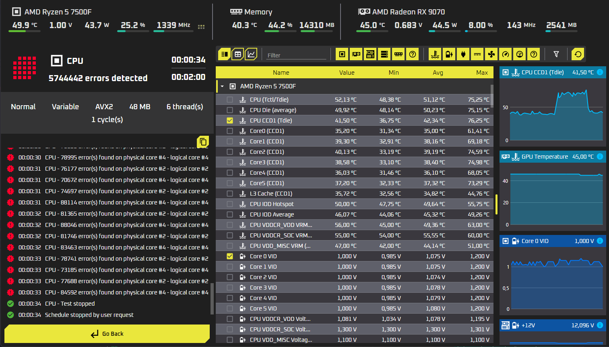Toggle the unknown sensor filter (second question mark)
609x347 pixels.
[x=534, y=54]
